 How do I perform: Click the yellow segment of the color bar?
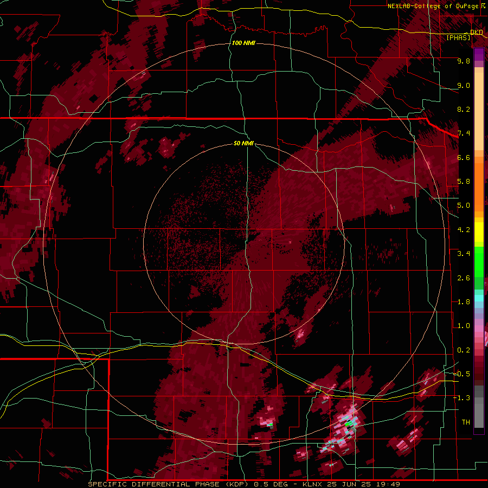[479, 232]
